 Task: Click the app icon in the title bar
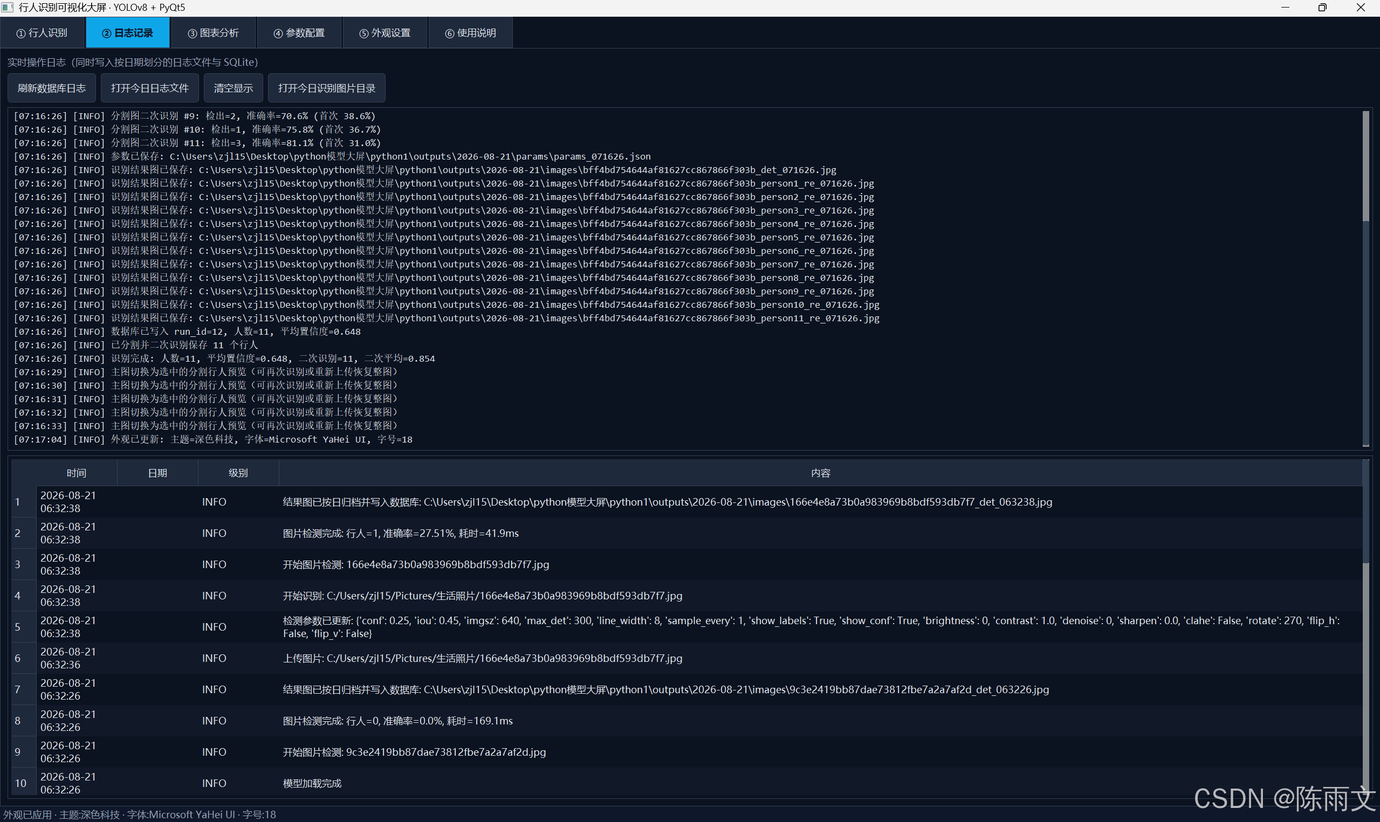[x=8, y=8]
